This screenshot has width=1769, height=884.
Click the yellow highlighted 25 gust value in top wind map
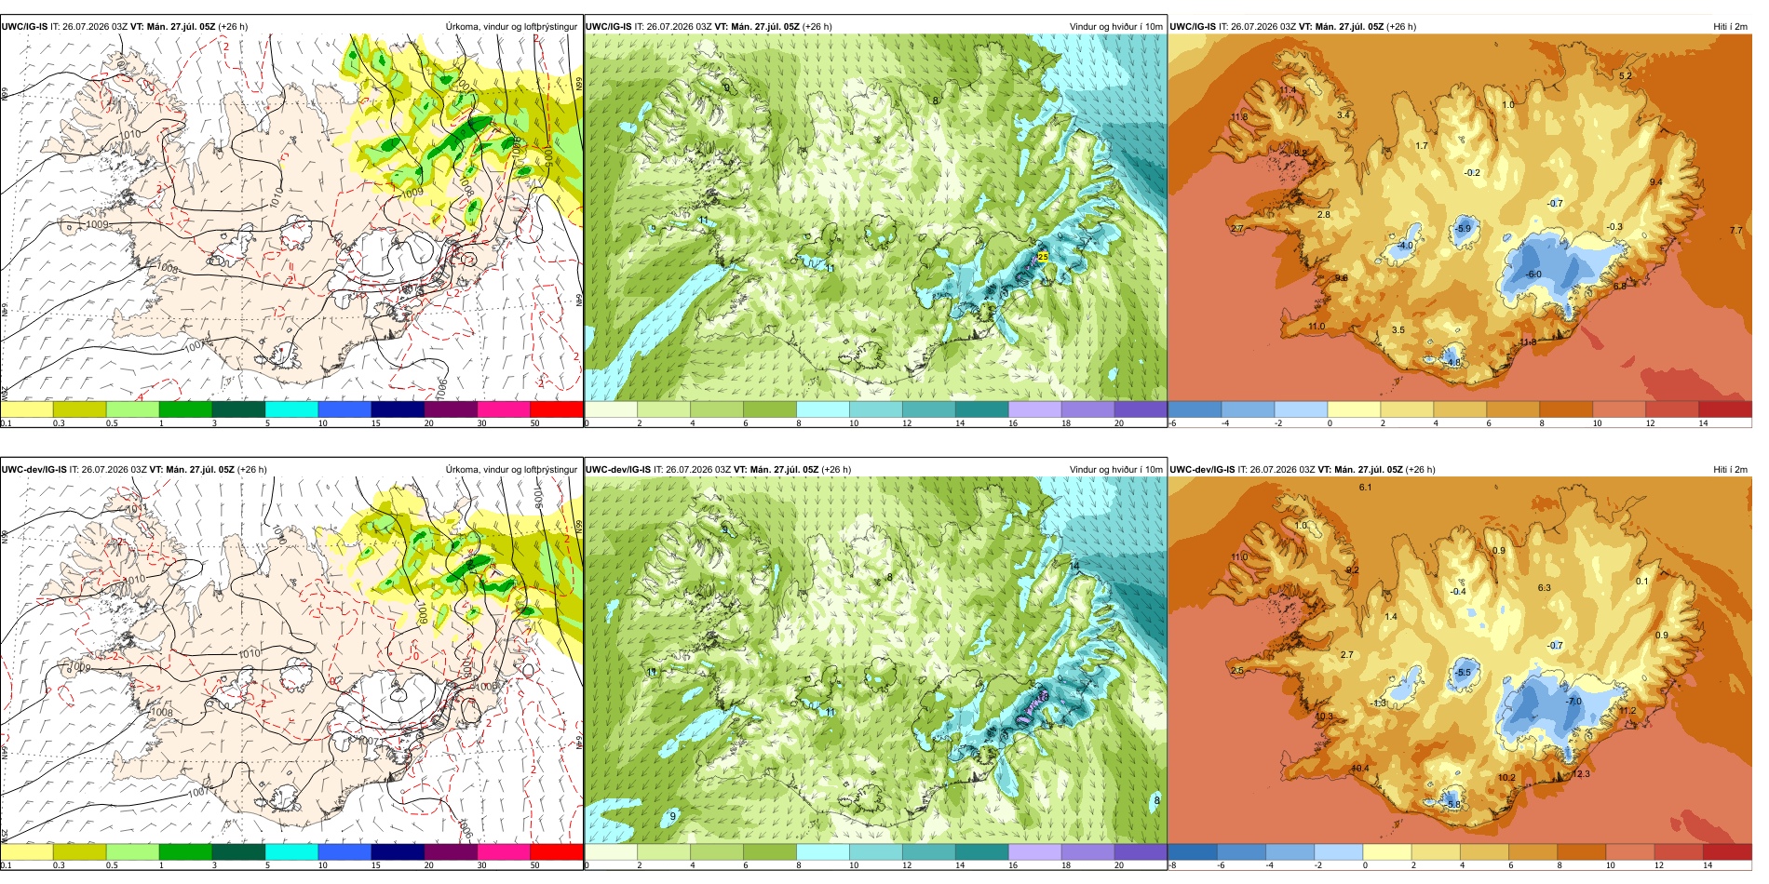[x=1043, y=257]
